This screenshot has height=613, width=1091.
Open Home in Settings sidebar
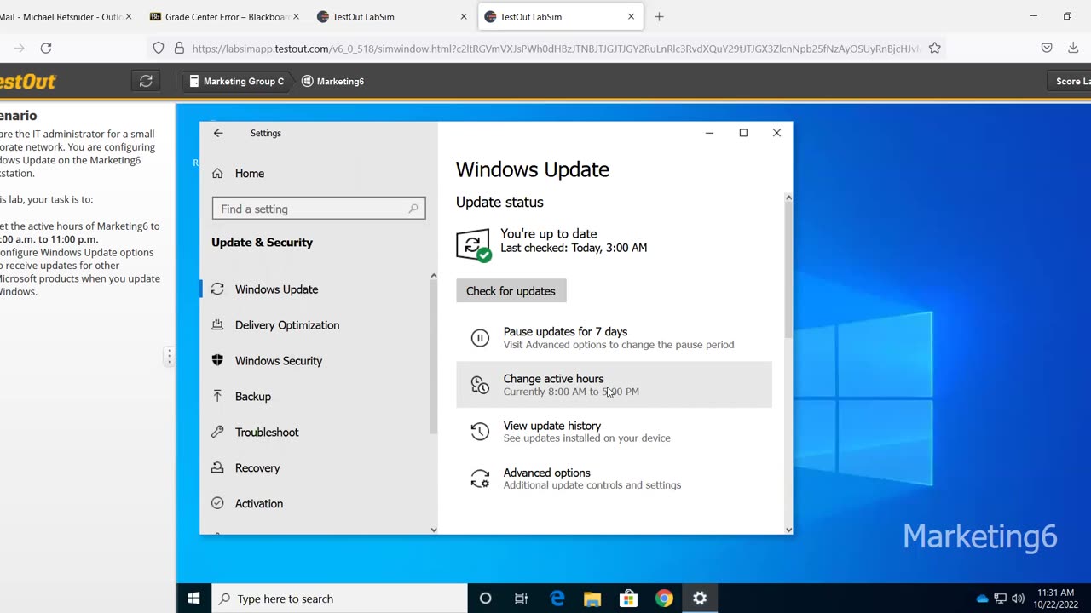pyautogui.click(x=249, y=173)
